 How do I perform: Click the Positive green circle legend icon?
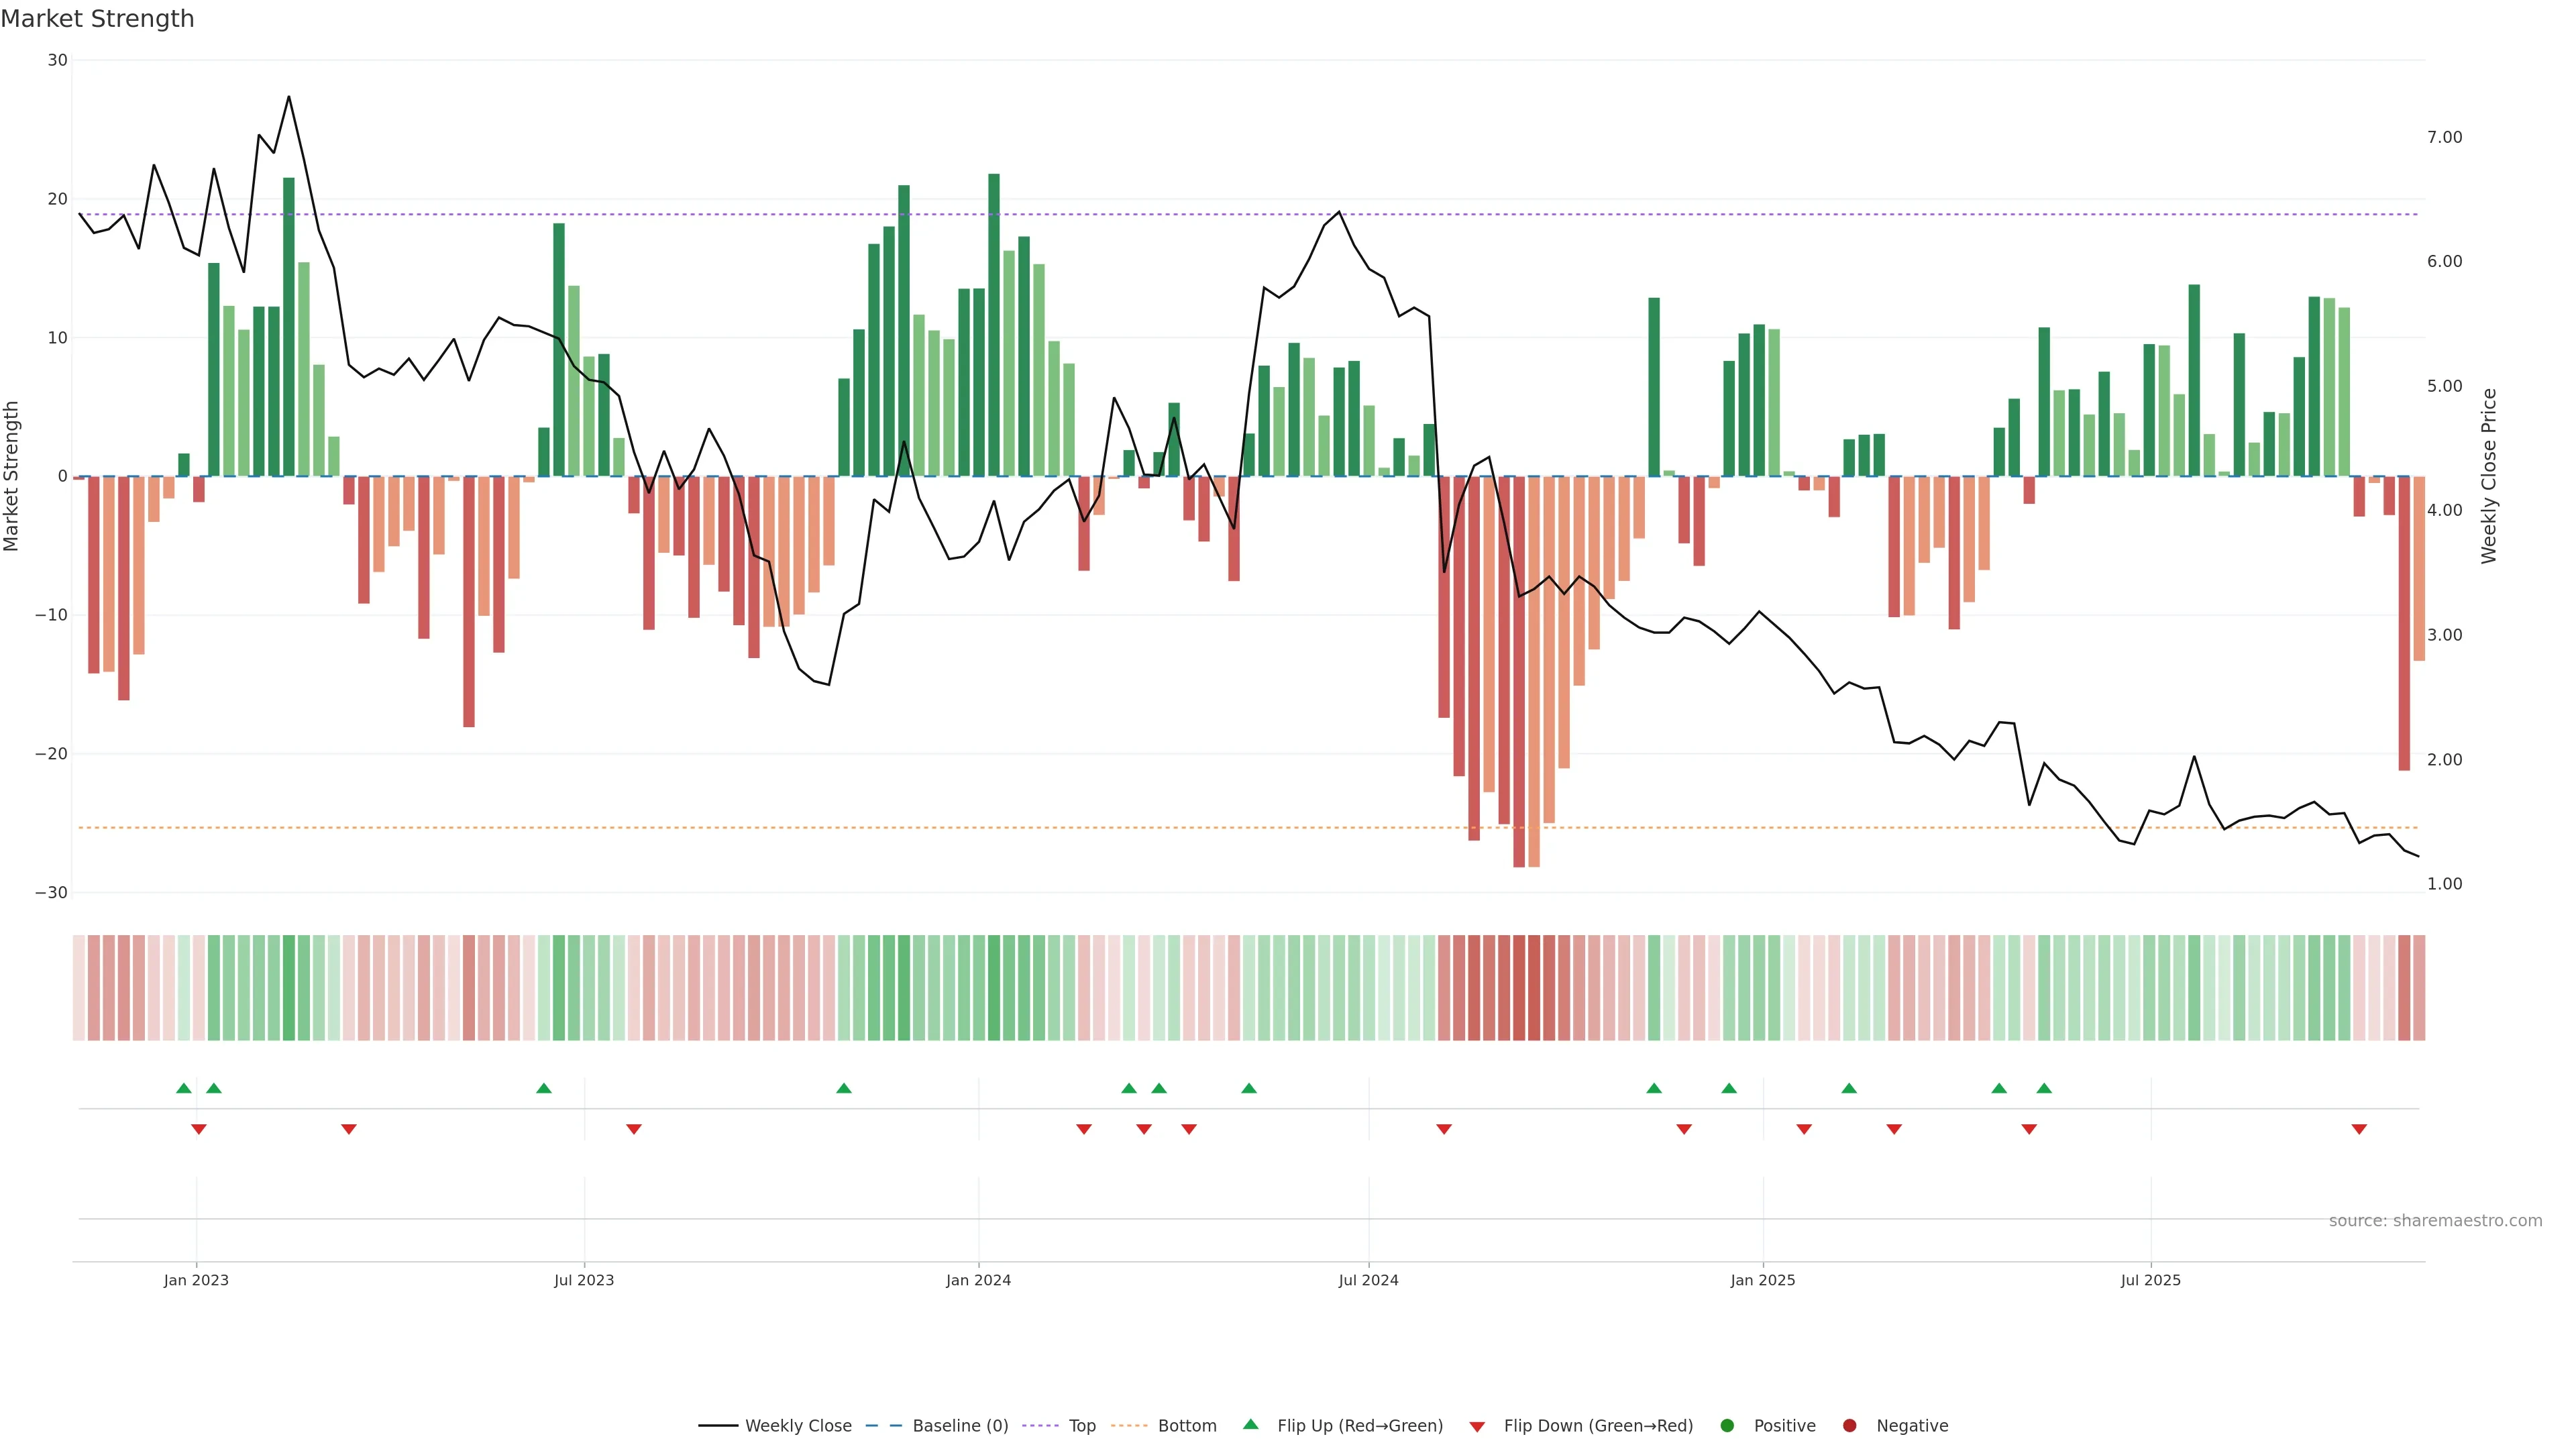click(x=1727, y=1425)
